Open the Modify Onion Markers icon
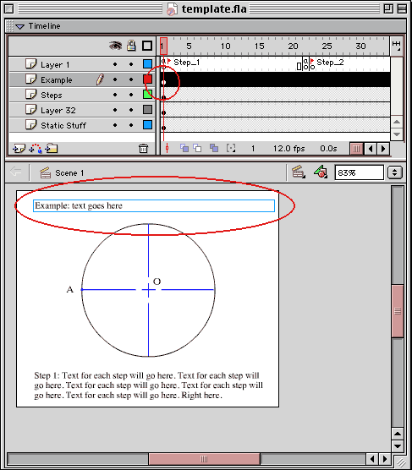The height and width of the screenshot is (470, 412). (x=230, y=148)
